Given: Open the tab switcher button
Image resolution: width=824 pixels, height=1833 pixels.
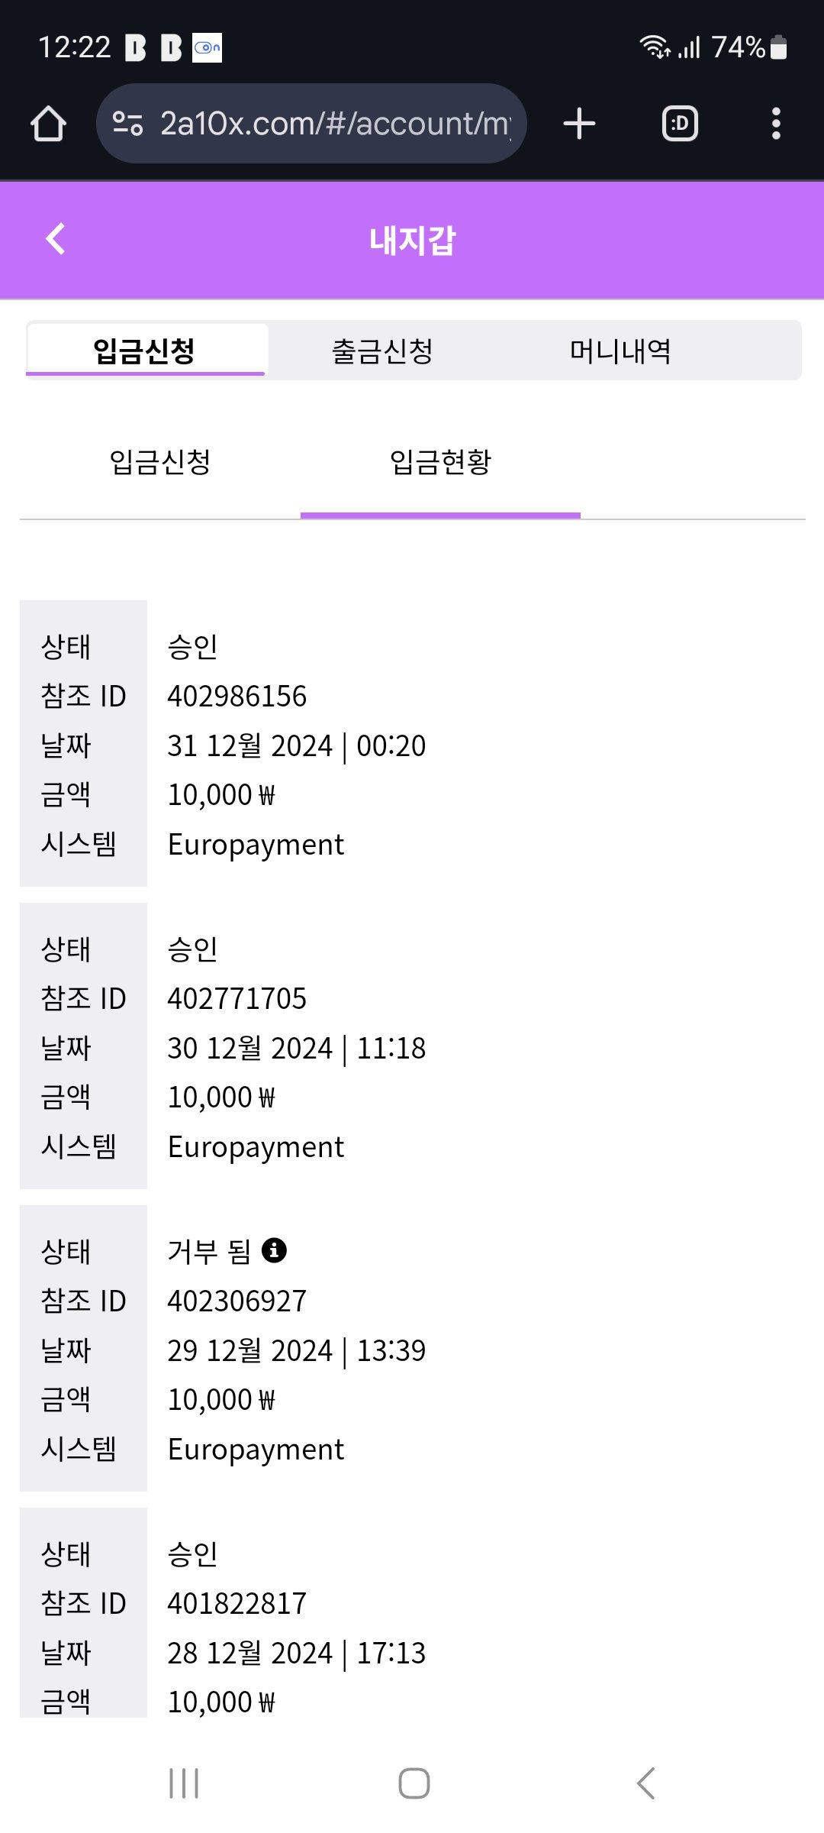Looking at the screenshot, I should coord(680,124).
